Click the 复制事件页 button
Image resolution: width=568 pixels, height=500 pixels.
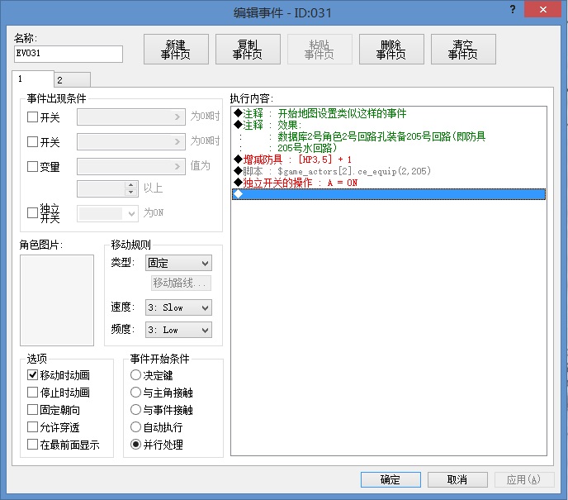(248, 50)
